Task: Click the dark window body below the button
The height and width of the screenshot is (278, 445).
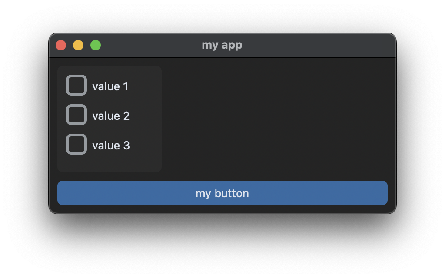Action: click(x=222, y=209)
